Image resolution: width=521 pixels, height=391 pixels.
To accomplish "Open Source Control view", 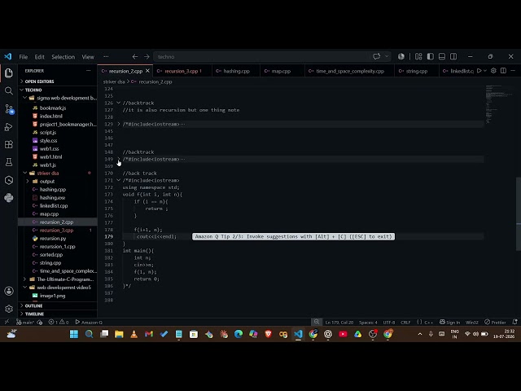I will coord(9,108).
